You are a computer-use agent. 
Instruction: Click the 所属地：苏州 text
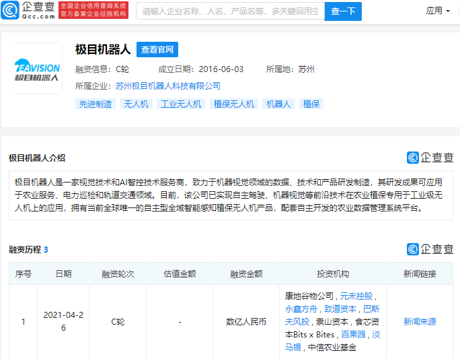[x=290, y=69]
